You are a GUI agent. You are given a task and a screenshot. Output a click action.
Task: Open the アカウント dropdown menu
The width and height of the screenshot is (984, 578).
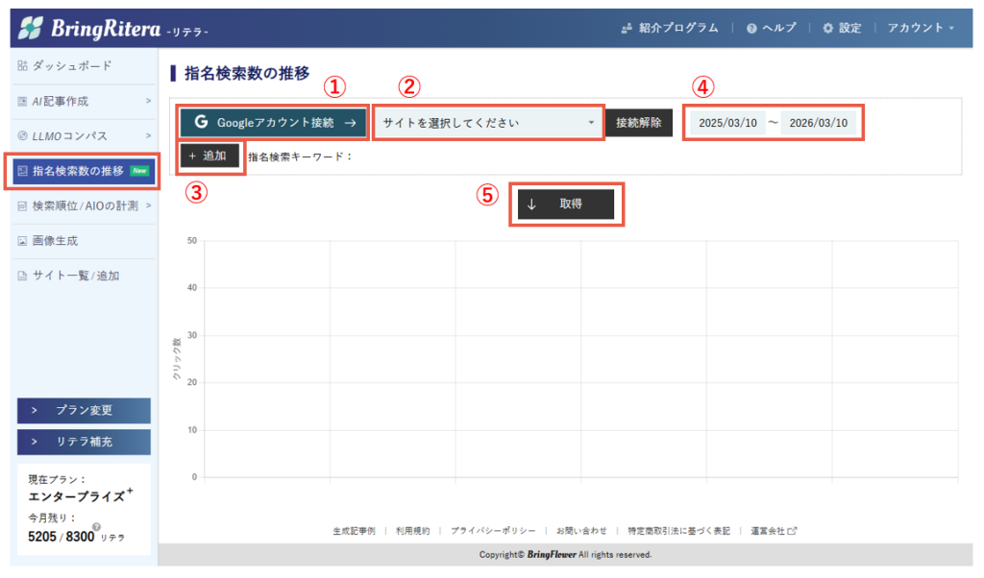click(921, 28)
